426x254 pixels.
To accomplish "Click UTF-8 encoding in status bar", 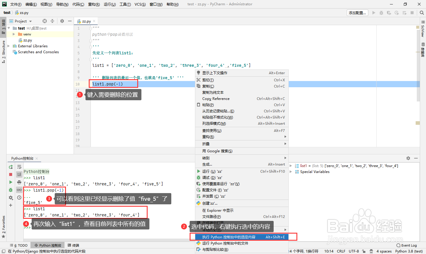I will point(354,251).
